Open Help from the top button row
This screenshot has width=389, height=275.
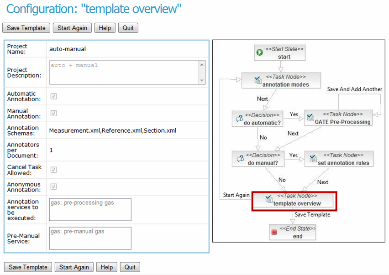tap(105, 28)
